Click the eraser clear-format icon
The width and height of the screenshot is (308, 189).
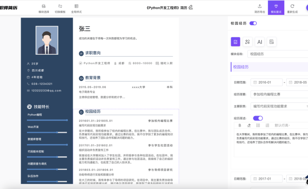tap(249, 125)
